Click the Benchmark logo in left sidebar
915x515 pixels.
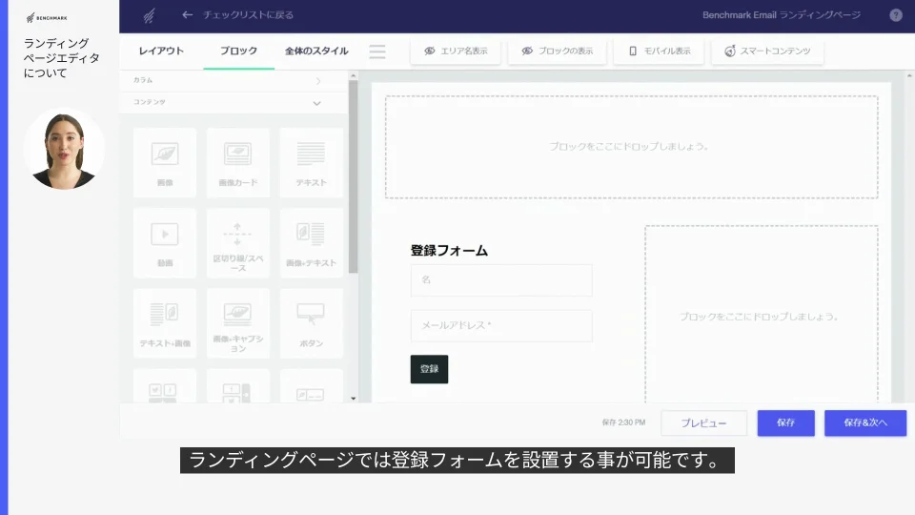pyautogui.click(x=47, y=18)
